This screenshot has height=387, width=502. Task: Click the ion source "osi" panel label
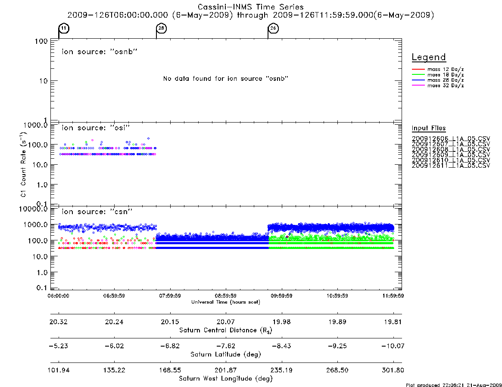96,128
